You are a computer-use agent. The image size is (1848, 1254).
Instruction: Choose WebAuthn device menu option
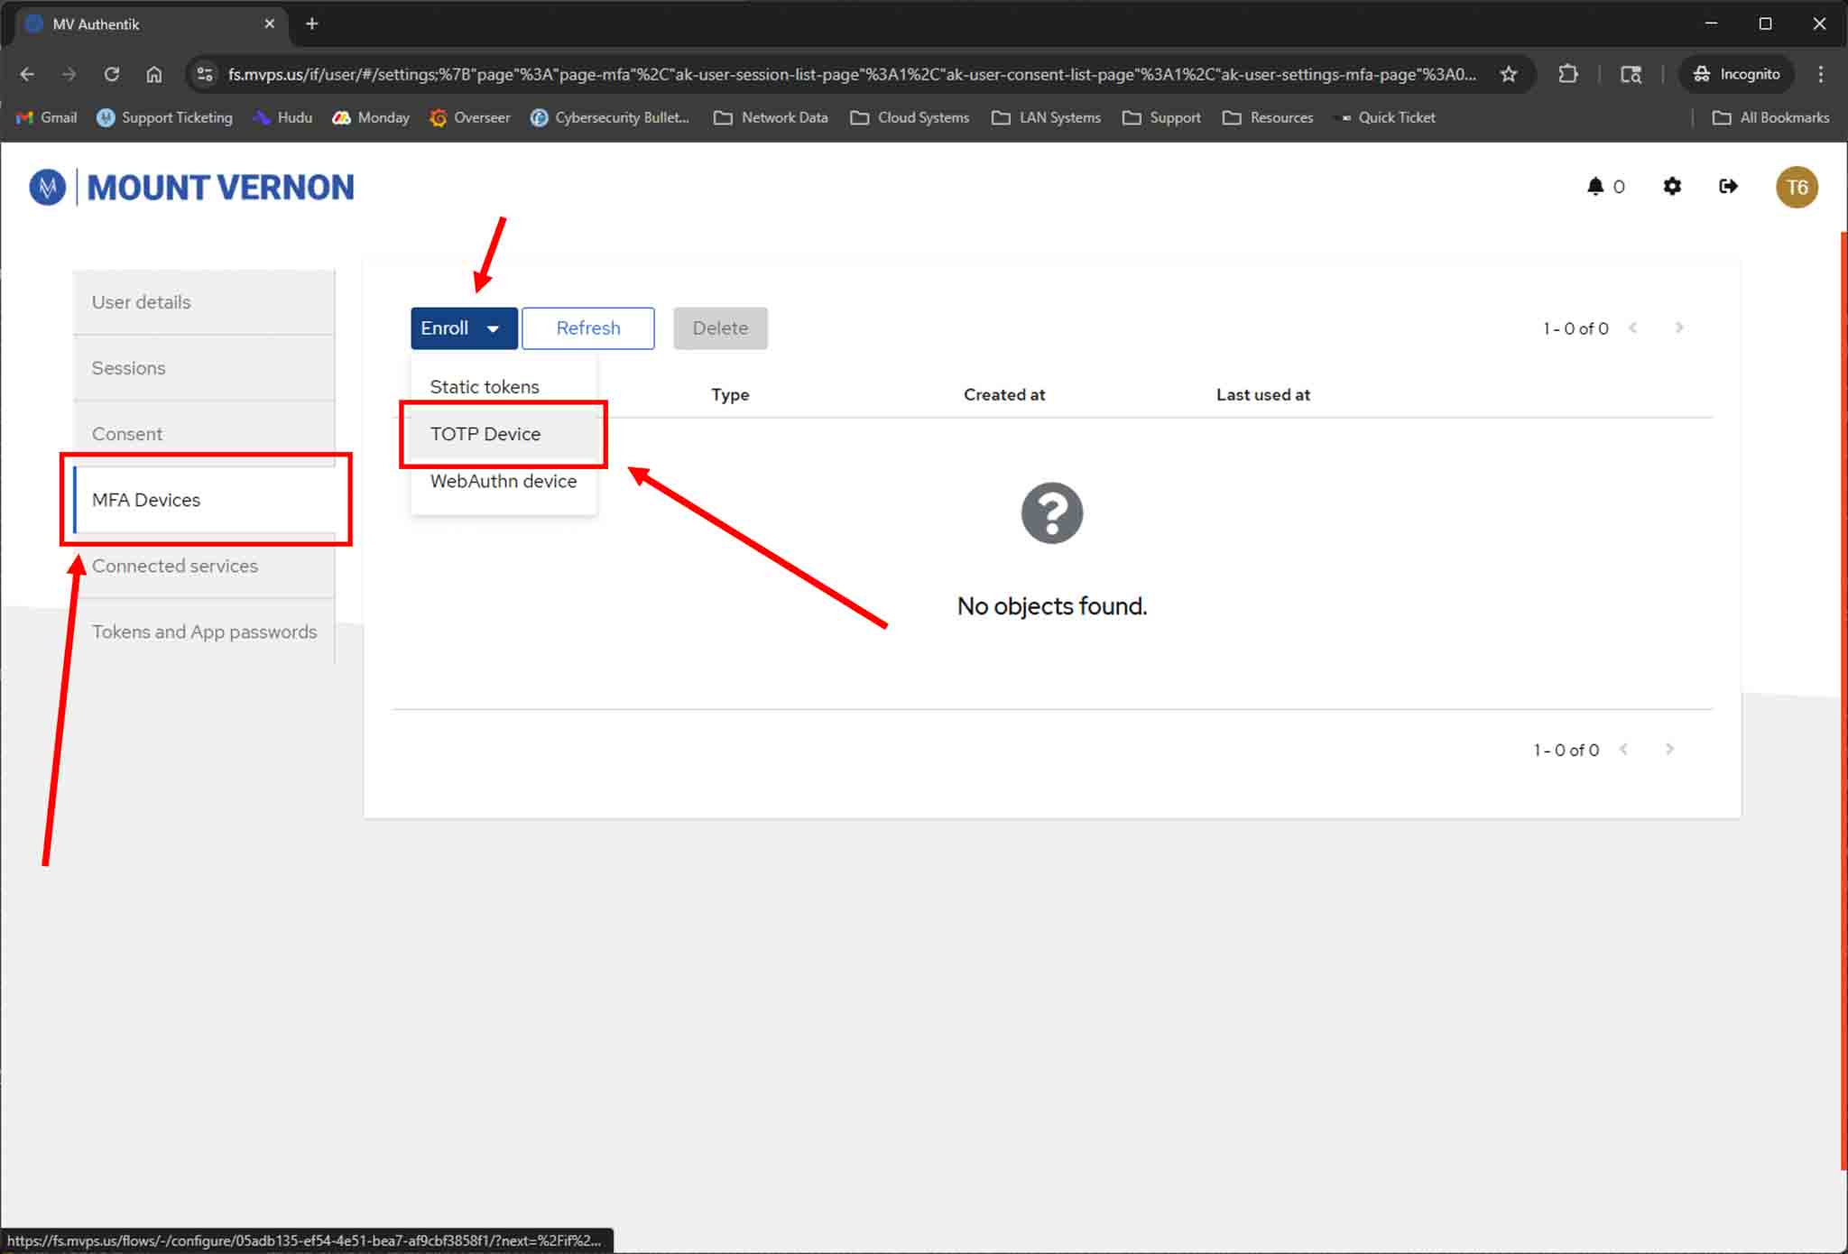click(503, 482)
